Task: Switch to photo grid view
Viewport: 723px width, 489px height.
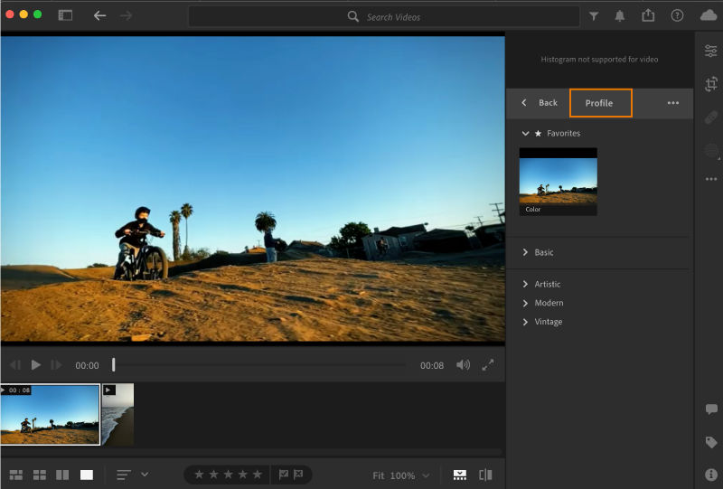Action: (x=16, y=475)
